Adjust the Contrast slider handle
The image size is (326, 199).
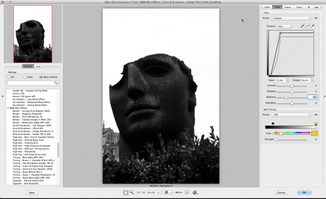pyautogui.click(x=292, y=86)
